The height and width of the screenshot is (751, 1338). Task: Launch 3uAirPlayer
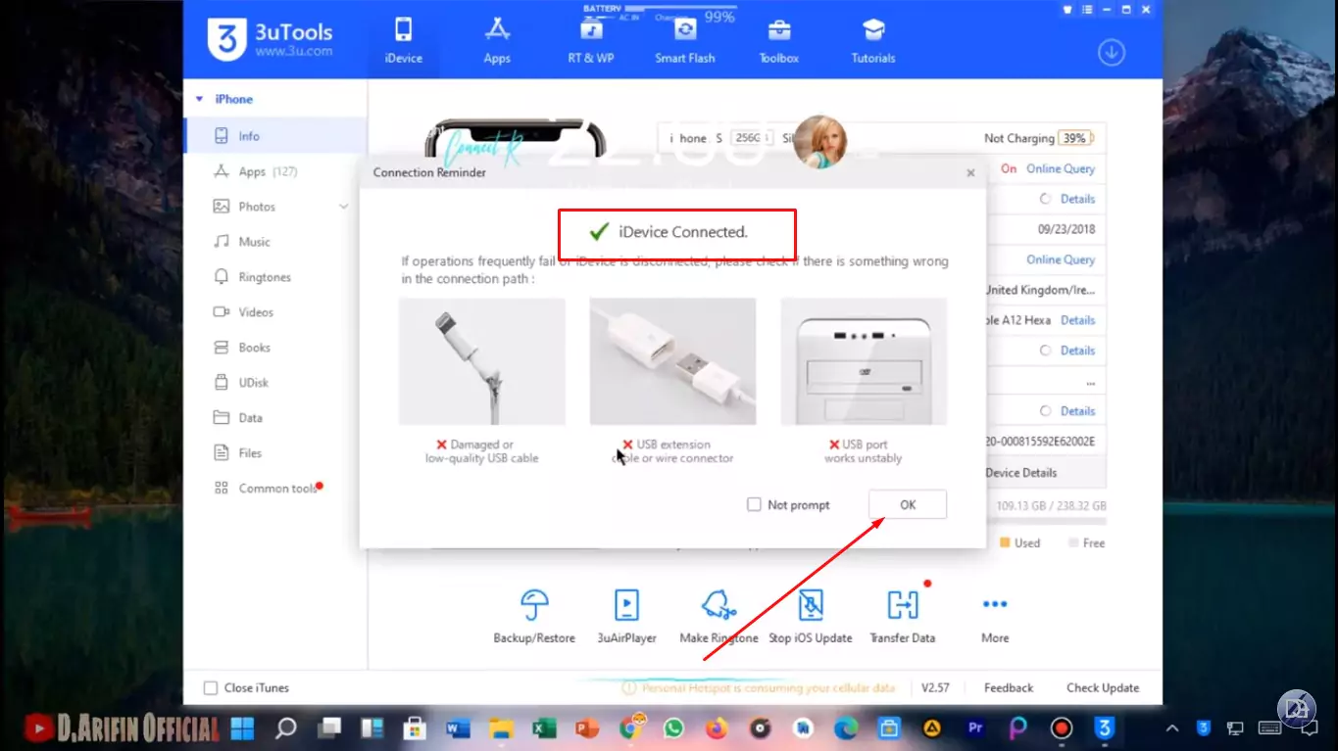point(626,616)
